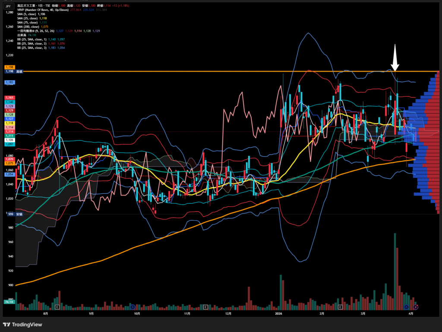This screenshot has width=442, height=332.
Task: Click the earnings E marker in mid-February
Action: (x=341, y=307)
